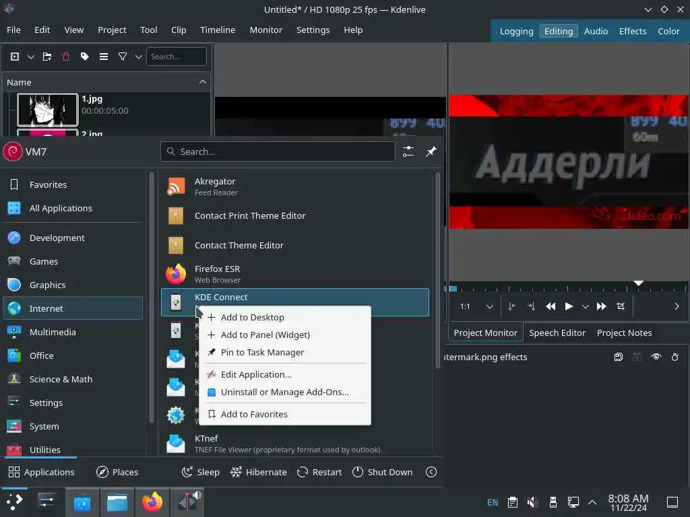Choose Add to Panel (Widget)
Viewport: 690px width, 517px height.
(285, 335)
